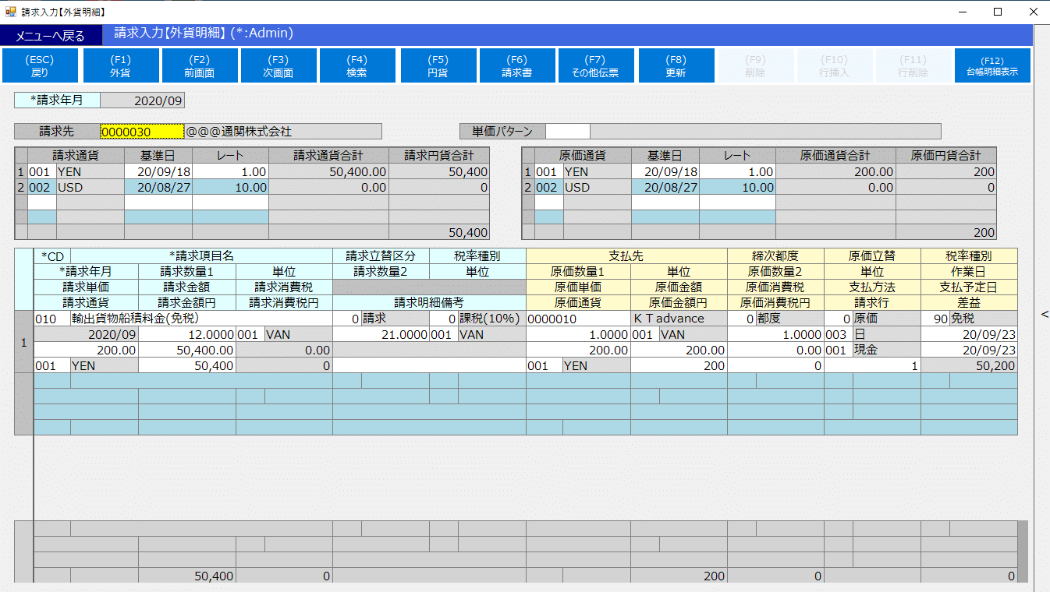Select row header 1 in detail grid

tap(23, 342)
